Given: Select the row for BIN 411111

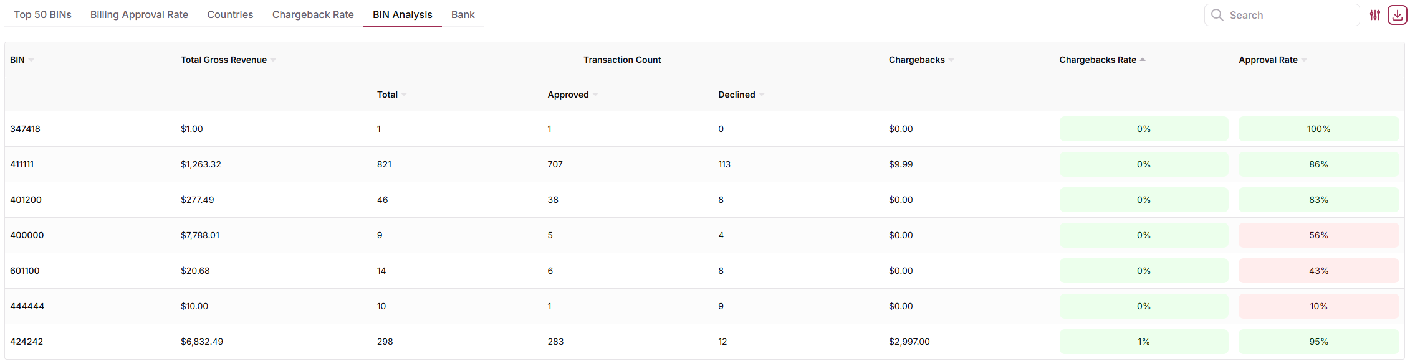Looking at the screenshot, I should (704, 164).
